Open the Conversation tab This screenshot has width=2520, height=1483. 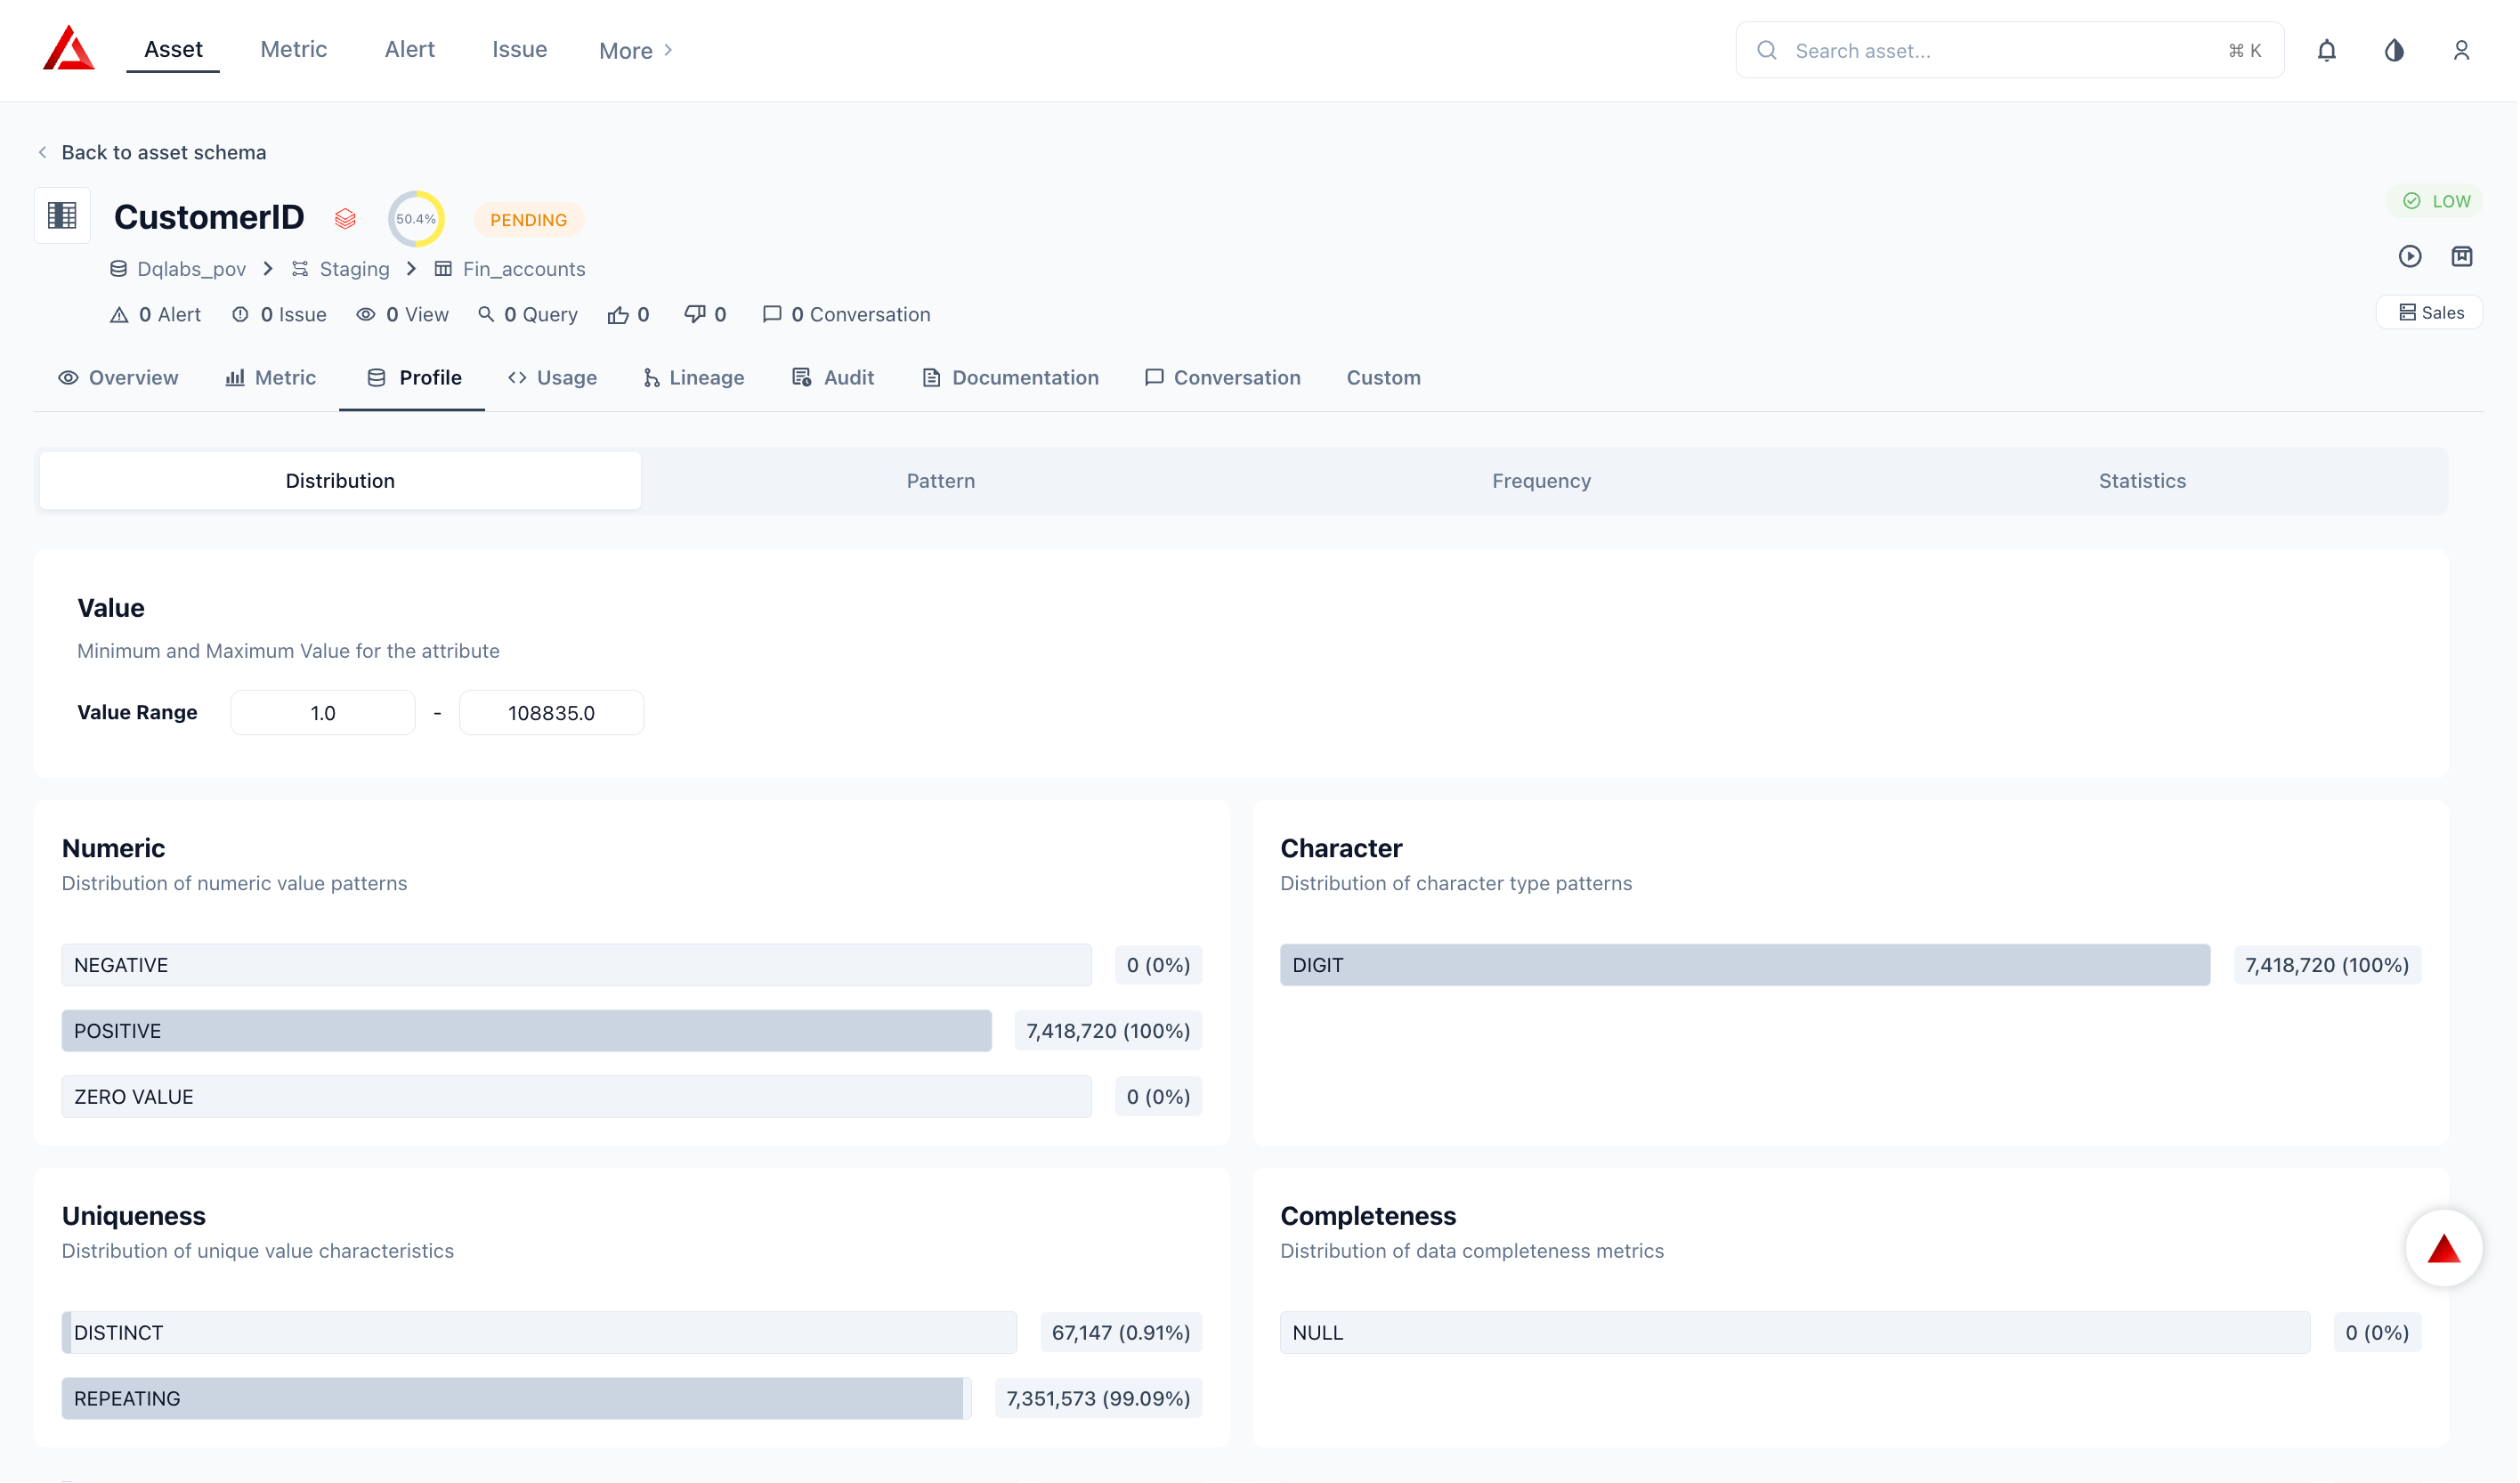pyautogui.click(x=1224, y=378)
